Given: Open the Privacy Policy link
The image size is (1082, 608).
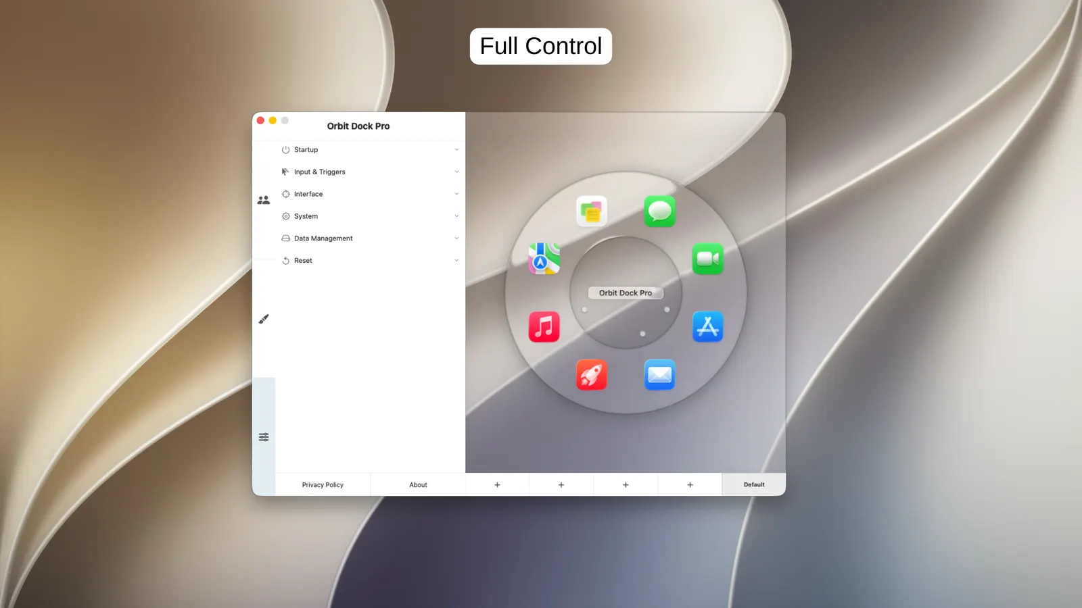Looking at the screenshot, I should coord(323,485).
